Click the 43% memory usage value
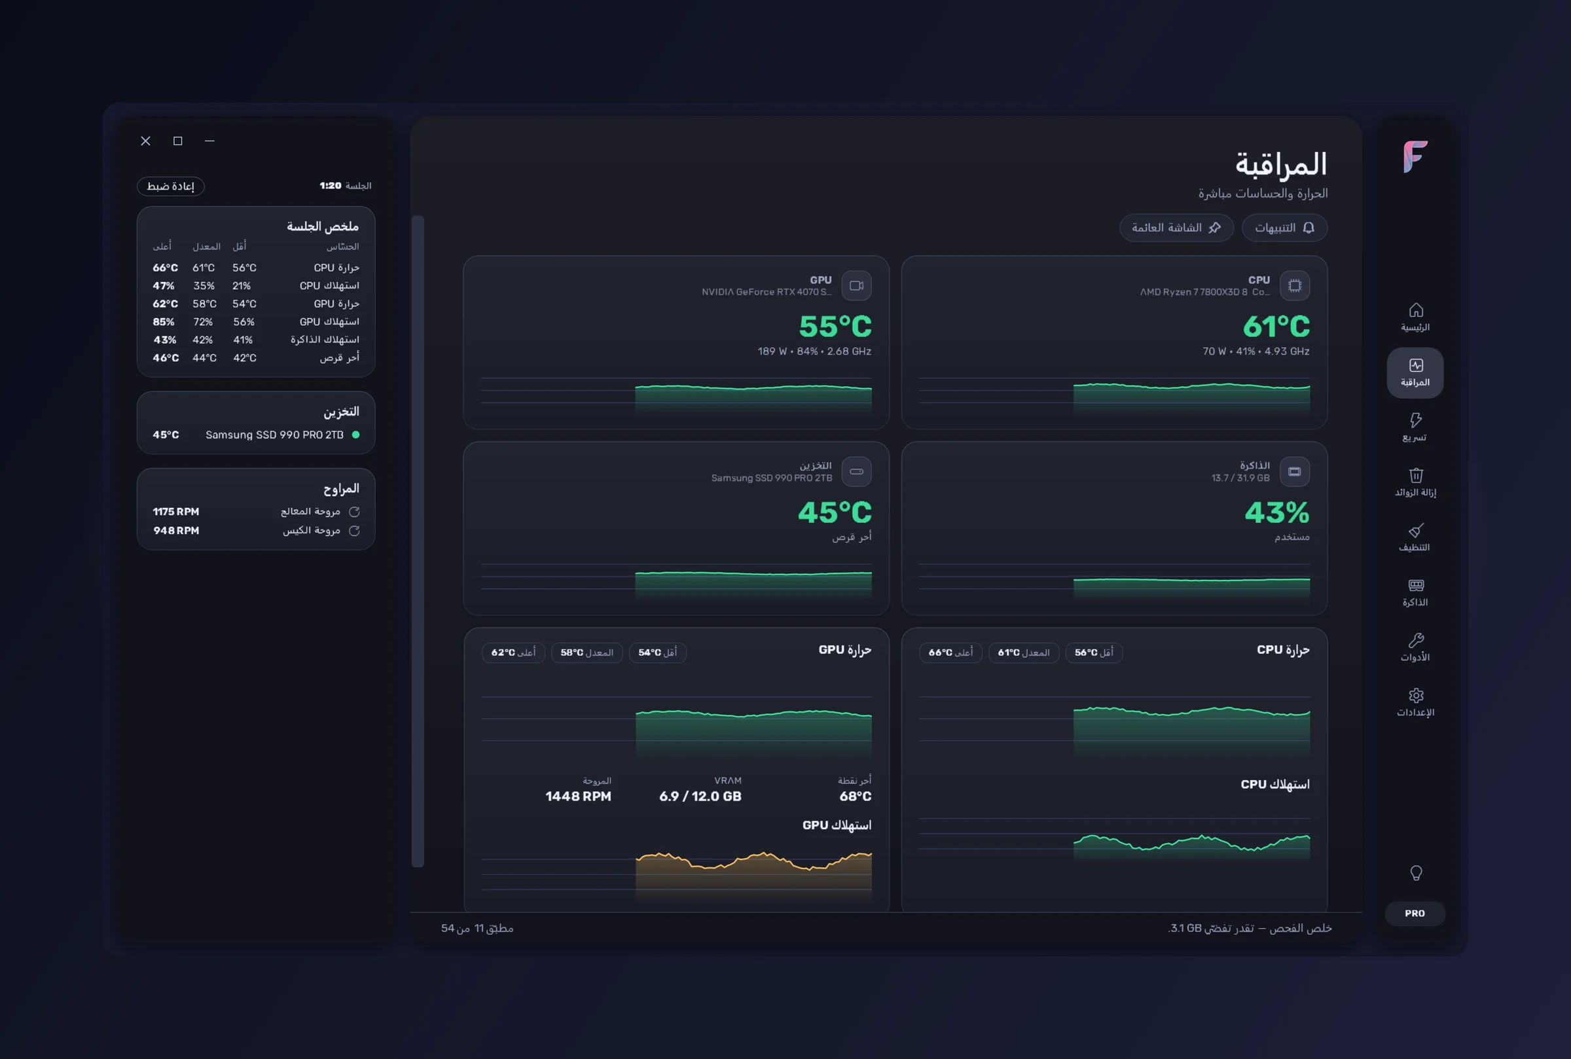This screenshot has width=1571, height=1059. click(1276, 512)
